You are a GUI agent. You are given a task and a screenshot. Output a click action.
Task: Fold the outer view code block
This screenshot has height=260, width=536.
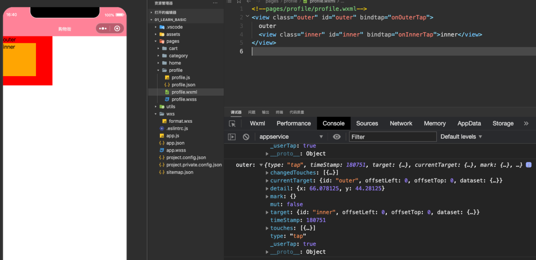coord(248,17)
